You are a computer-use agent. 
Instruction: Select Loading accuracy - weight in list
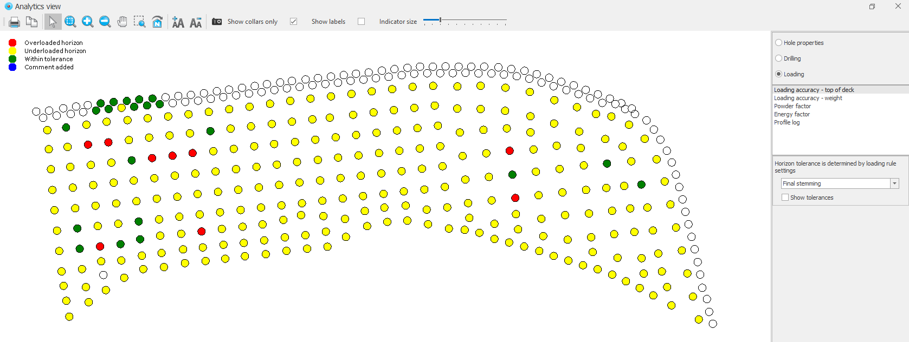coord(808,98)
